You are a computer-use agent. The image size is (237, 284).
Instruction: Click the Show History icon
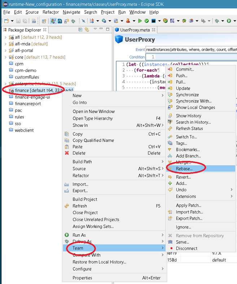[x=170, y=116]
